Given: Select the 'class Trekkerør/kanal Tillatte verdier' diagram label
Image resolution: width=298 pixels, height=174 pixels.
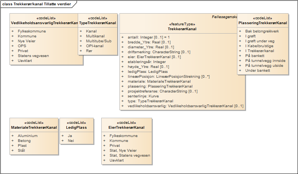Looking at the screenshot, I should pyautogui.click(x=36, y=4).
